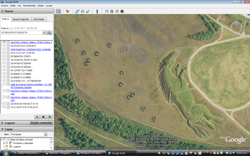Open the ruler measurement tool

97,11
